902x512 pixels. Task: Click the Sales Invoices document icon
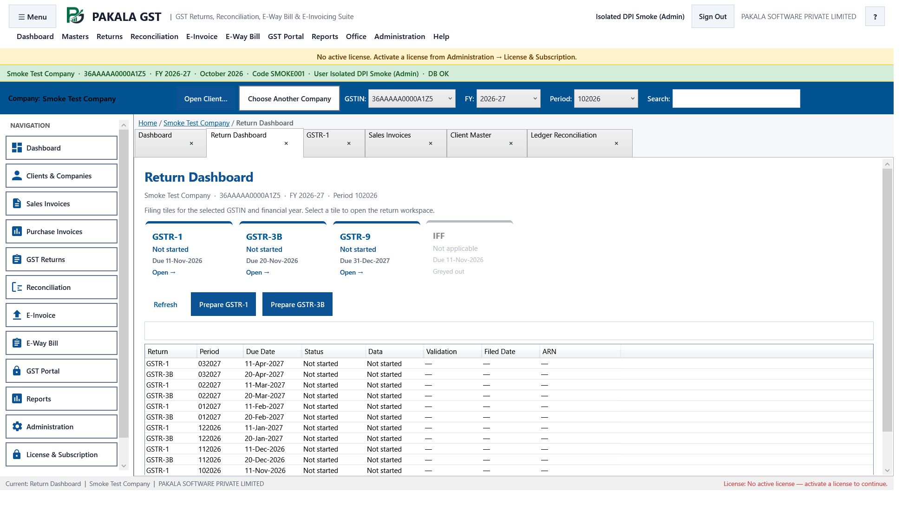17,203
